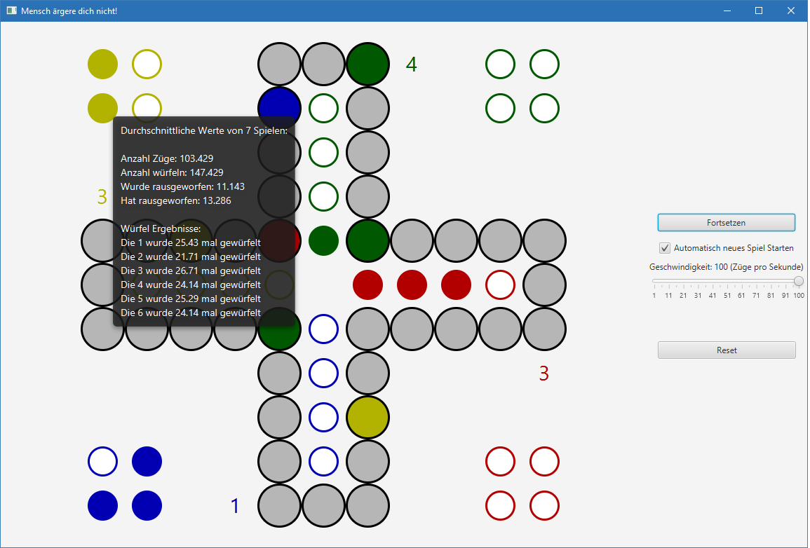Click the bottom-right green base circle
Image resolution: width=810 pixels, height=548 pixels.
(x=544, y=108)
